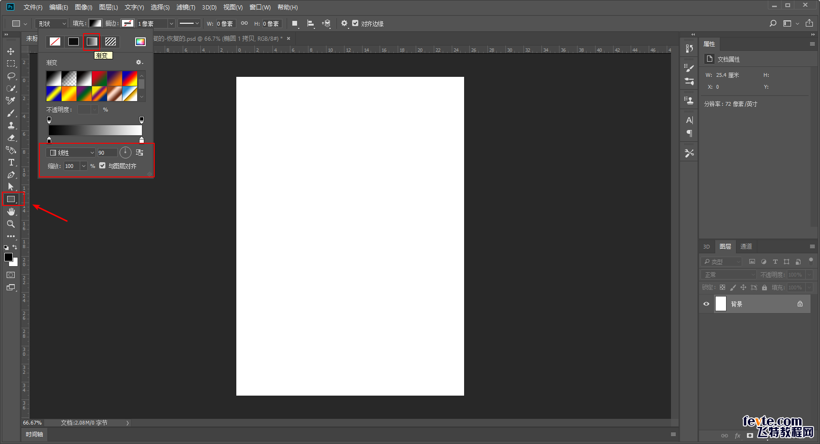Screen dimensions: 820x444
Task: Open the 窗口(W) menu
Action: 260,7
